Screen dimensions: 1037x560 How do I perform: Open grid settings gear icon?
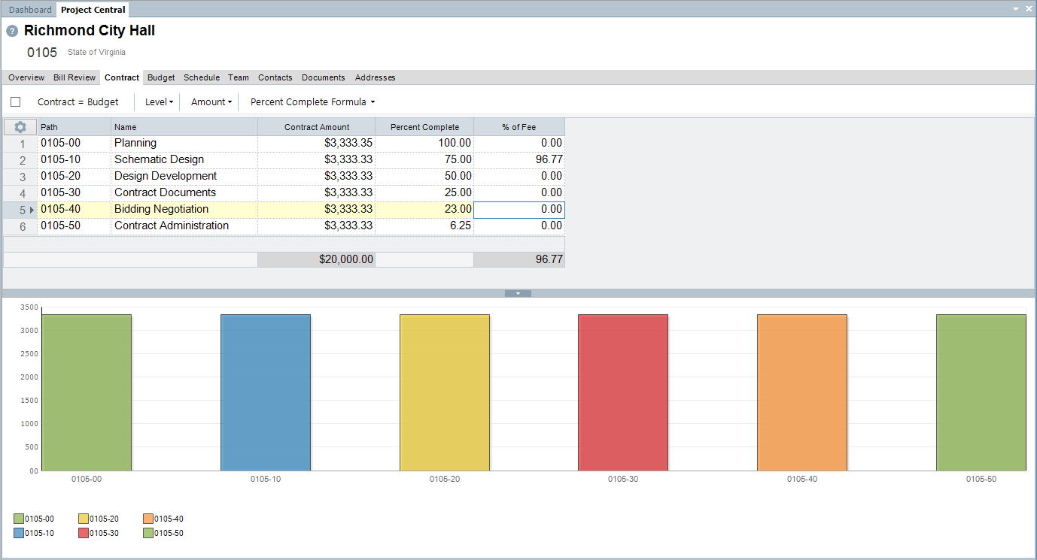click(20, 127)
